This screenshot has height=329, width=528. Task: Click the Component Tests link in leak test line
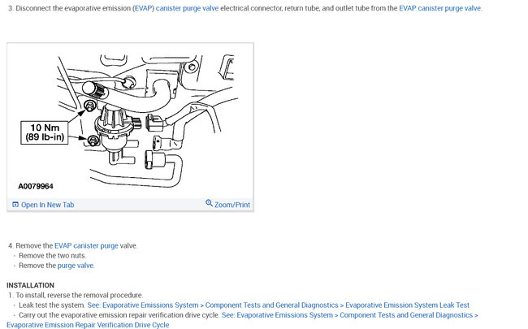272,305
